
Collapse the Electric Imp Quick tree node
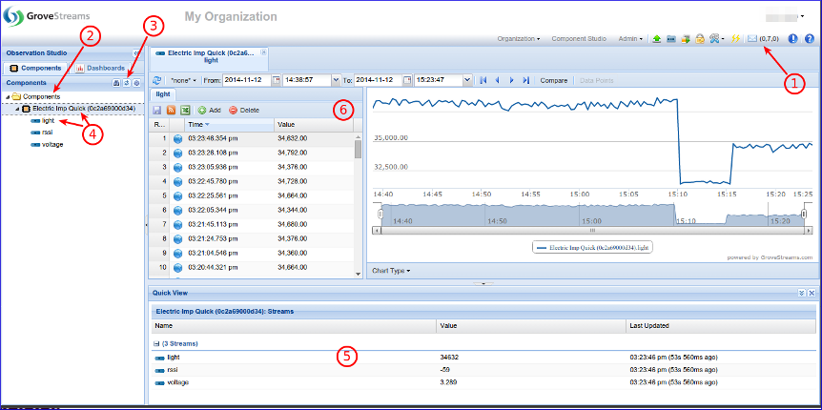[16, 109]
